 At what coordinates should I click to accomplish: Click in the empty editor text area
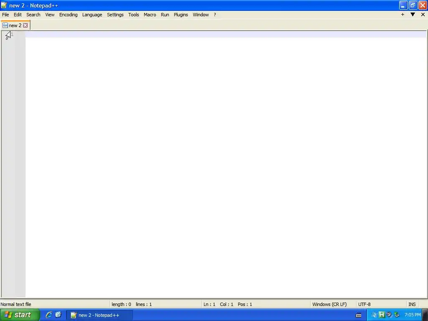point(226,164)
